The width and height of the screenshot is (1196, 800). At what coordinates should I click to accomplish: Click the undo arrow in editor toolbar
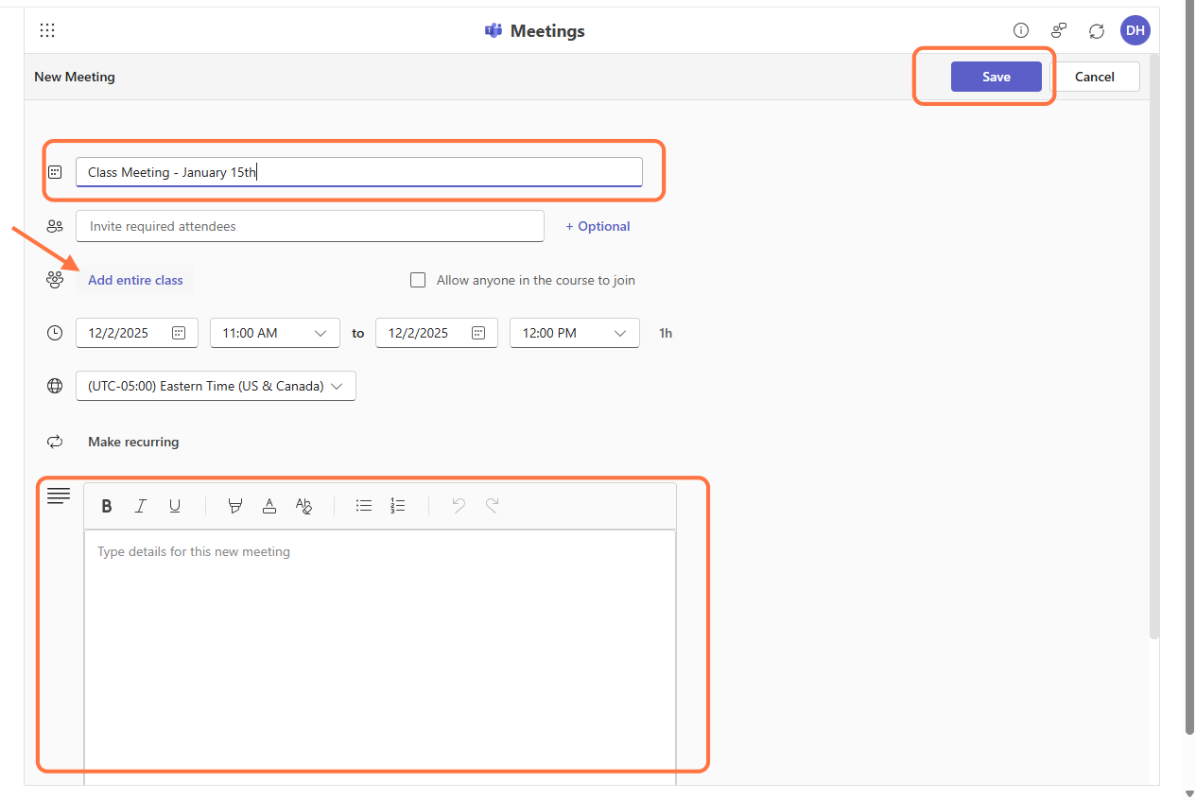pyautogui.click(x=459, y=506)
